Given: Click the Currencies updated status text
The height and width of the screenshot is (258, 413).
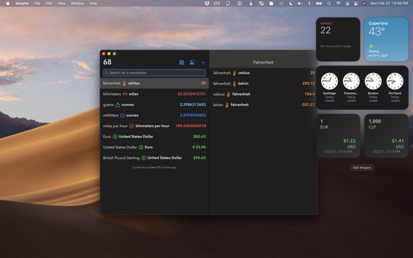Looking at the screenshot, I should tap(154, 168).
